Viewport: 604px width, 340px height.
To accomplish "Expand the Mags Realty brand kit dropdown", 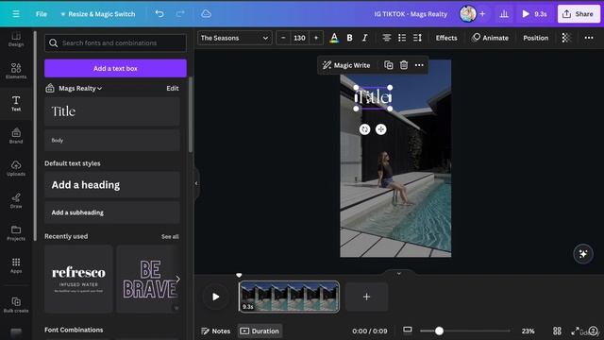I will tap(79, 88).
